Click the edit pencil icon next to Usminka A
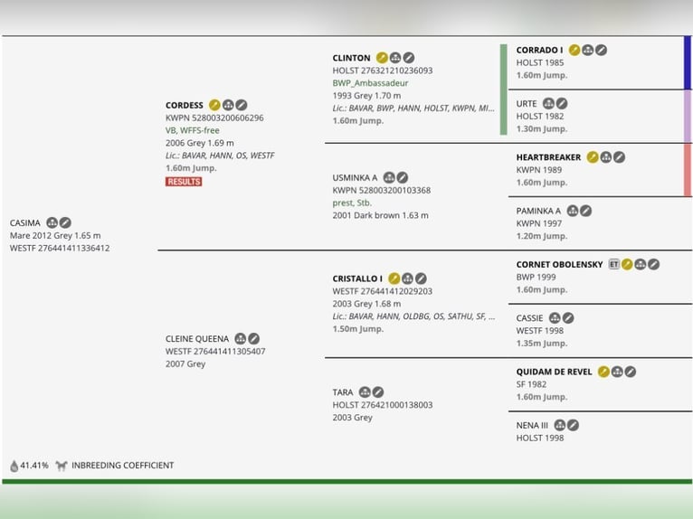The image size is (693, 519). 403,177
